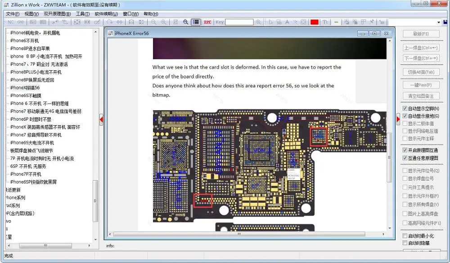Screen dimensions: 450x263
Task: Toggle 开启原理图互通 checkbox
Action: click(405, 150)
